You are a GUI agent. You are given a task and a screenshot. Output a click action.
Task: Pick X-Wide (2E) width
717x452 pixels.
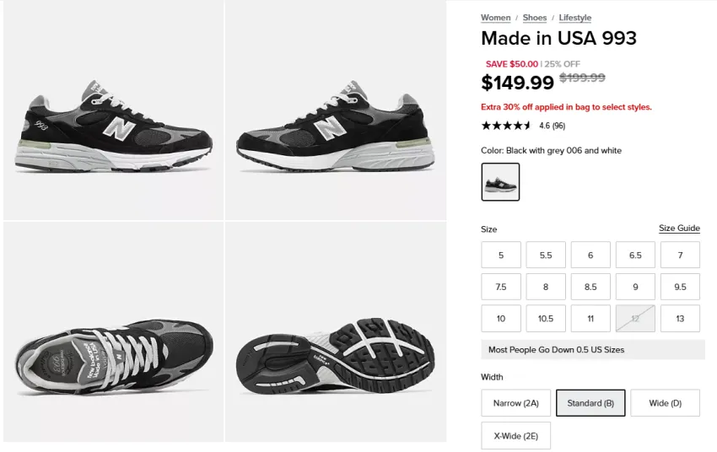click(x=515, y=436)
